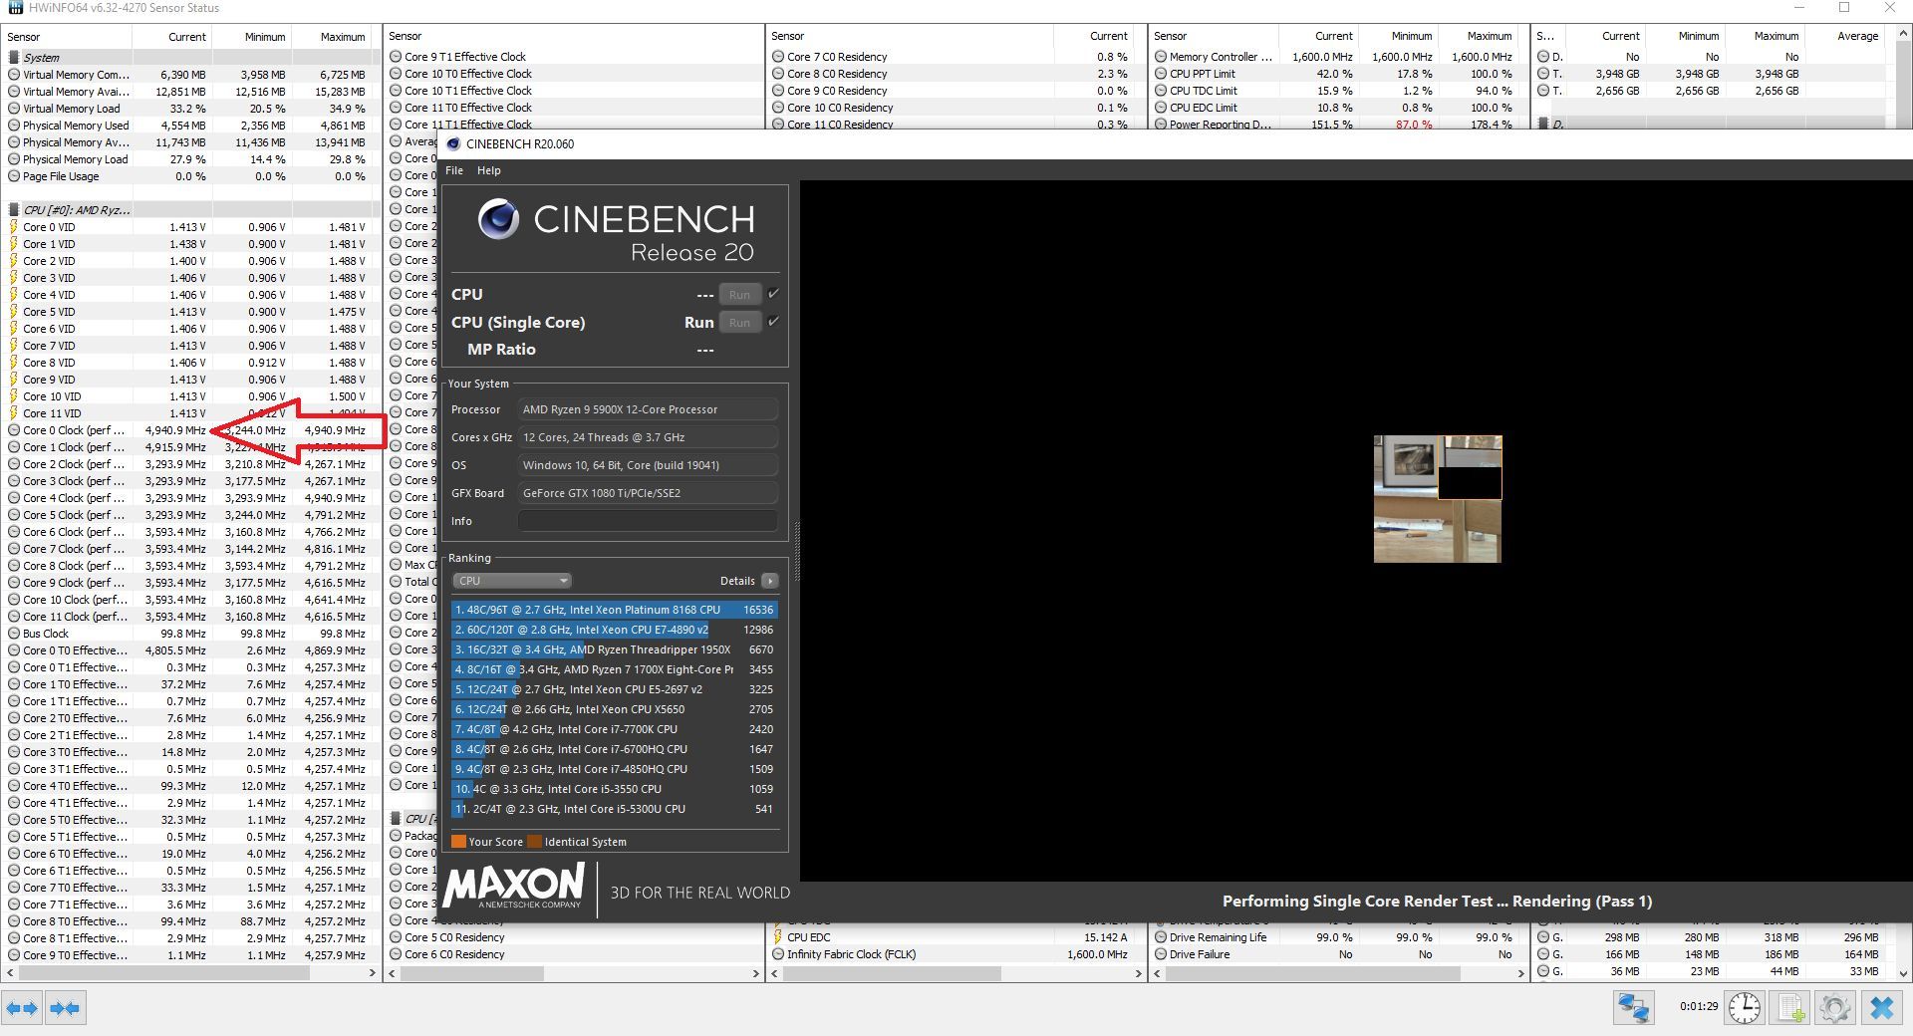Screen dimensions: 1913x1036
Task: Click the HWiNFO64 title bar app icon
Action: tap(15, 8)
